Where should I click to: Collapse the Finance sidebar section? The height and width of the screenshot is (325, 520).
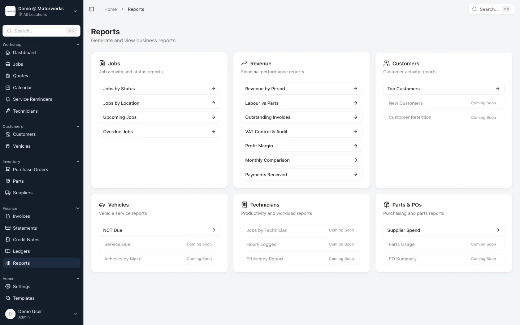click(x=78, y=208)
